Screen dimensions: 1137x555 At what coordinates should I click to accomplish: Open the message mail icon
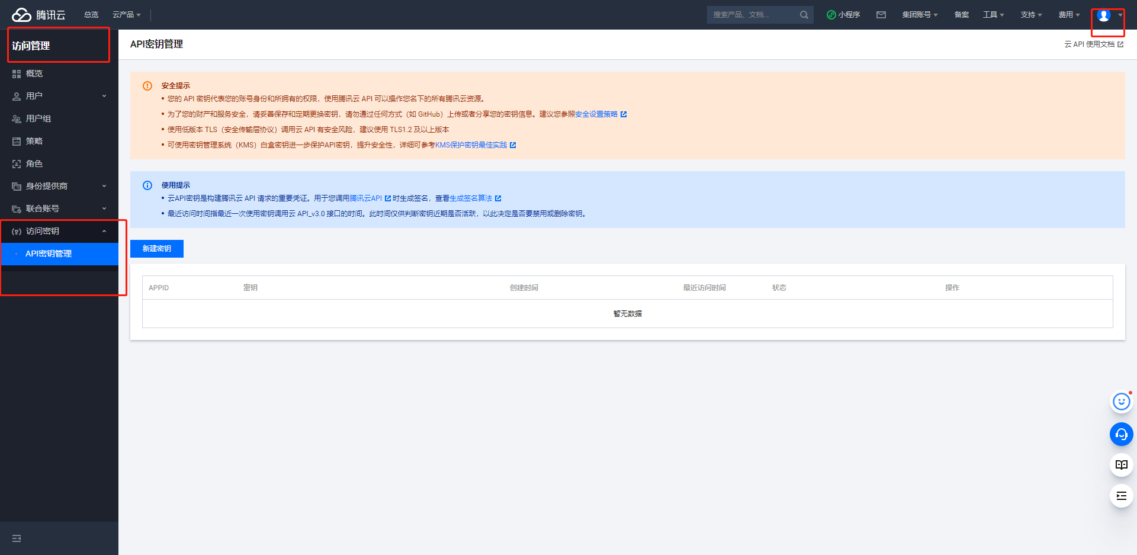point(881,15)
